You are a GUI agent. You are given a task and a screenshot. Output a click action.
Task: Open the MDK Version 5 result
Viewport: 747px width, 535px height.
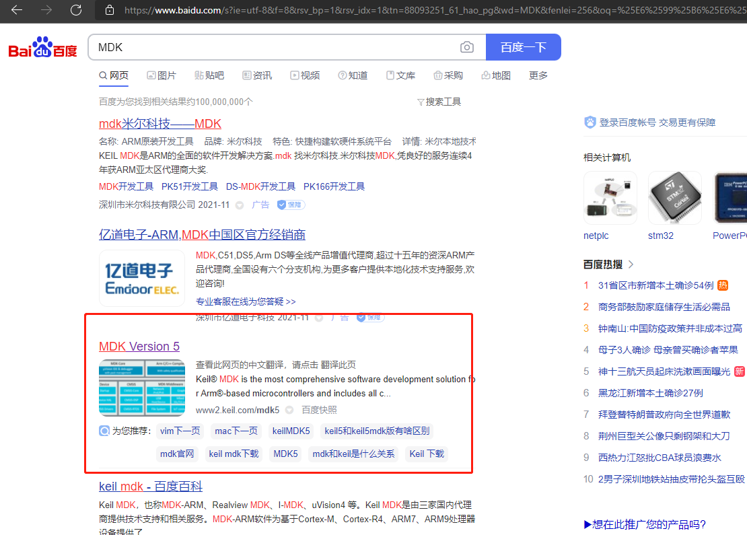(x=139, y=347)
